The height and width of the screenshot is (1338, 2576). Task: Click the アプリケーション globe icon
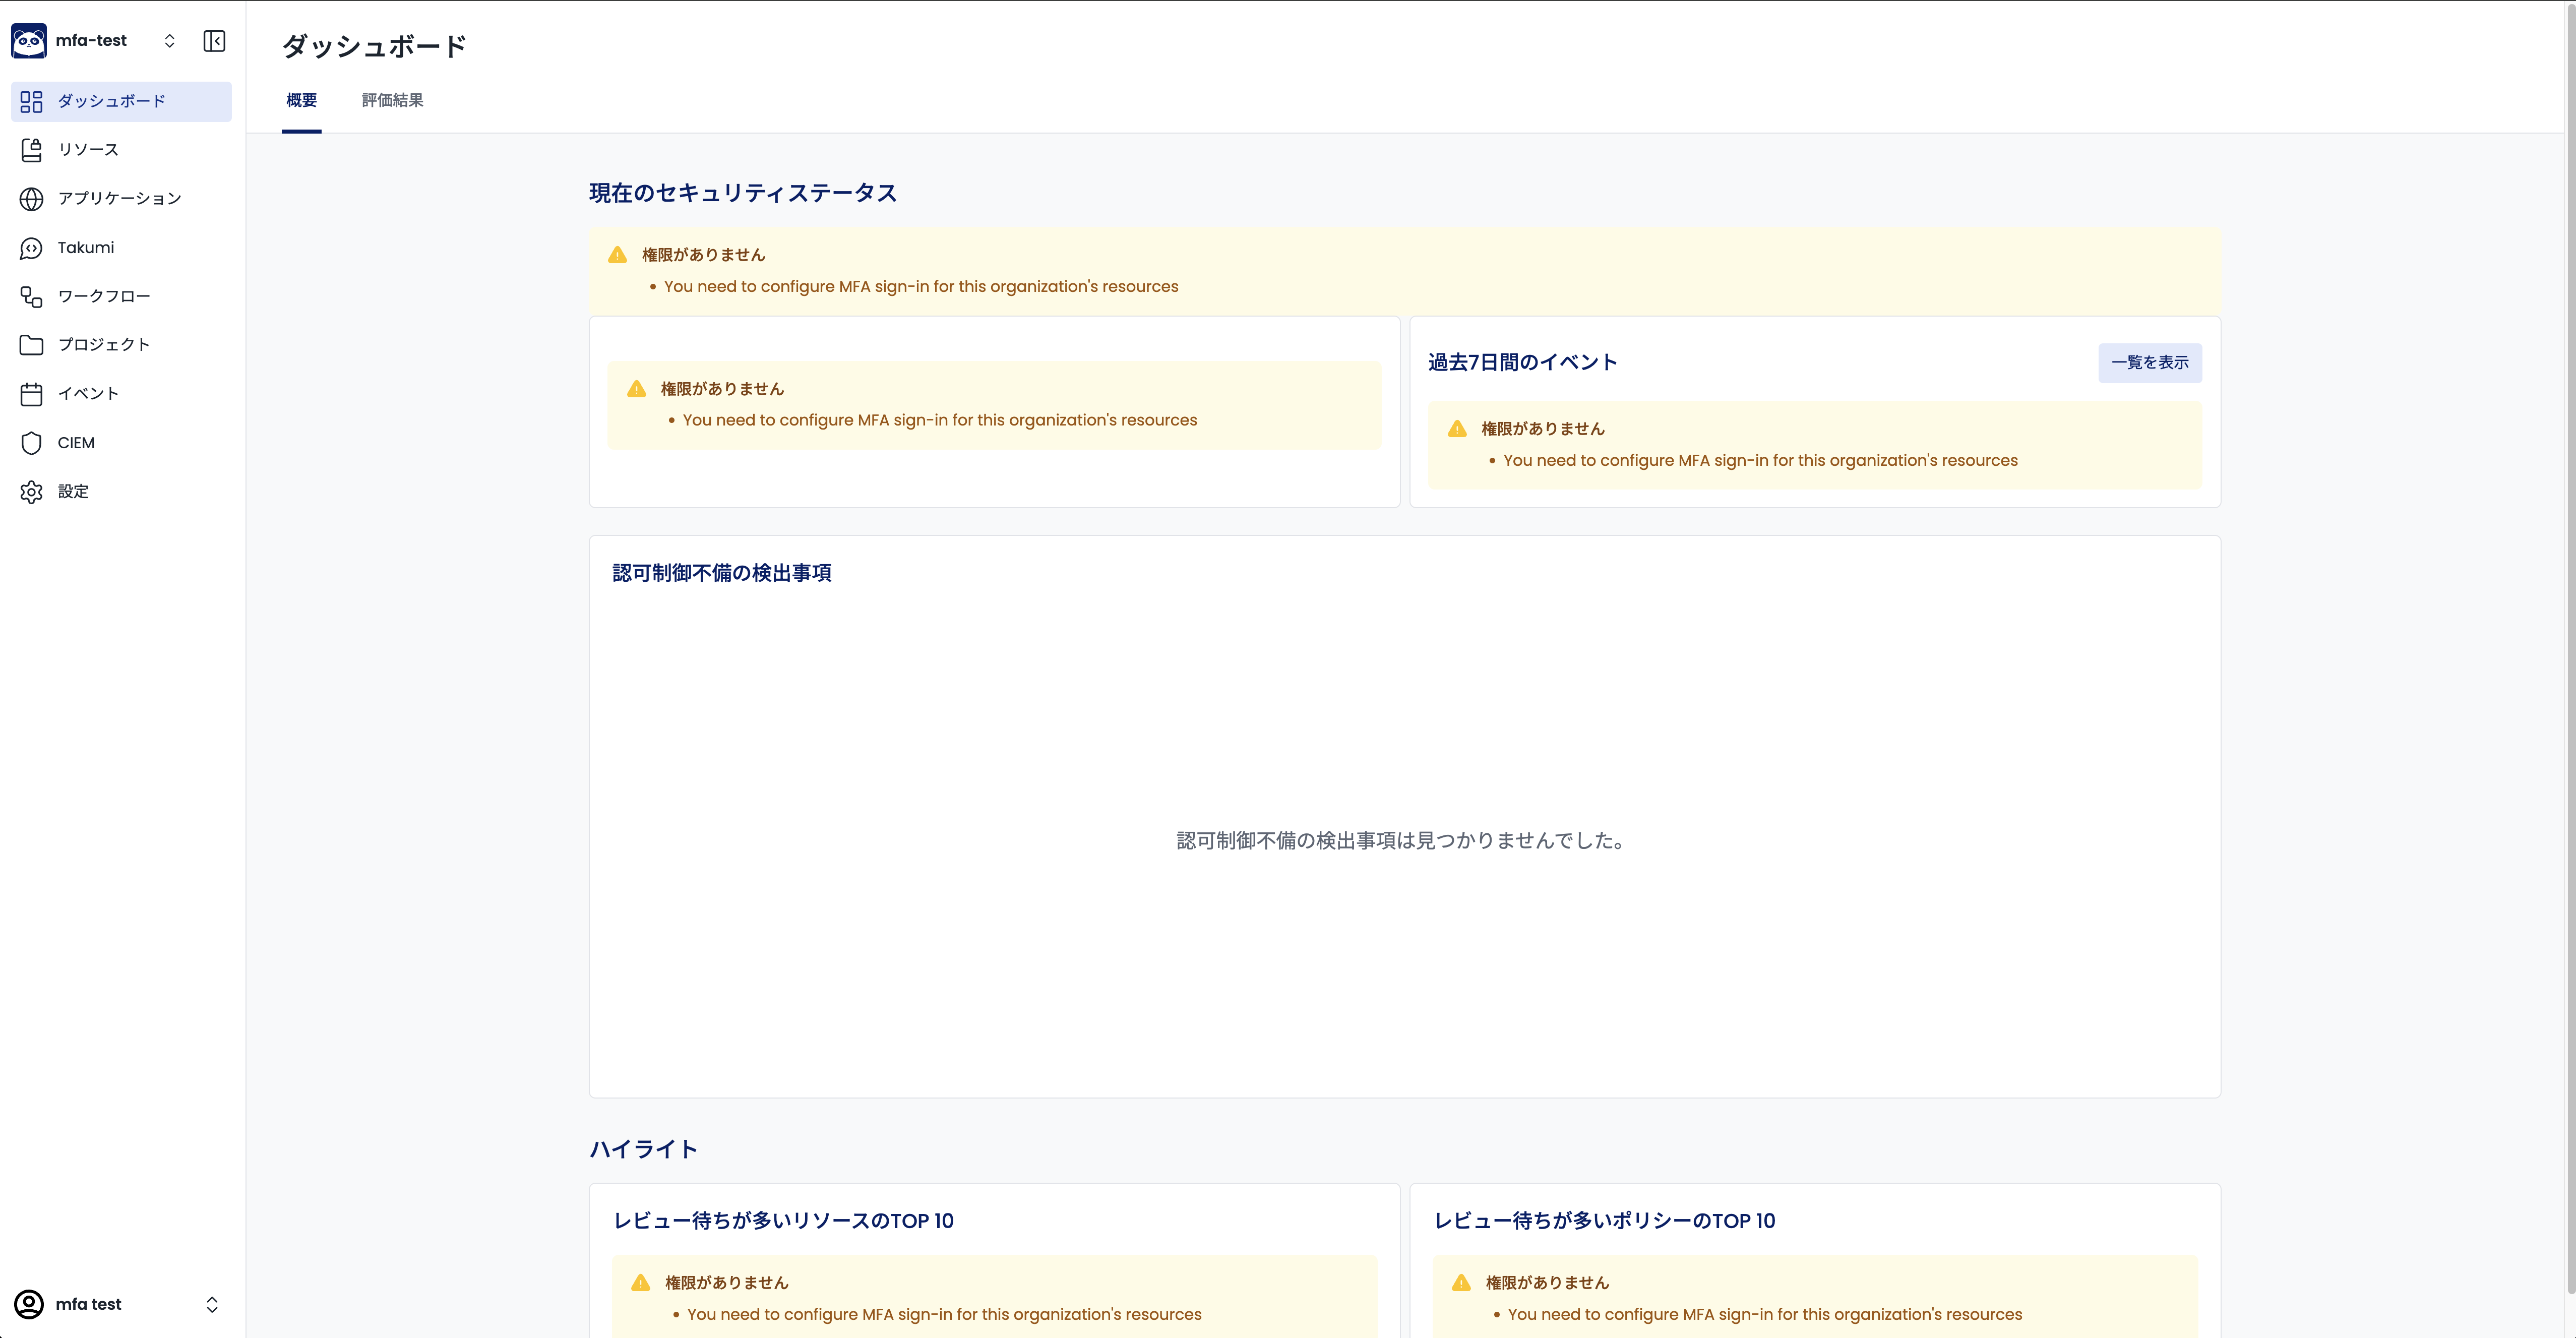click(32, 199)
